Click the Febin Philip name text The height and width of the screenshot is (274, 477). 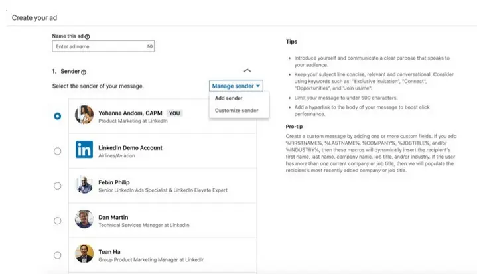113,182
